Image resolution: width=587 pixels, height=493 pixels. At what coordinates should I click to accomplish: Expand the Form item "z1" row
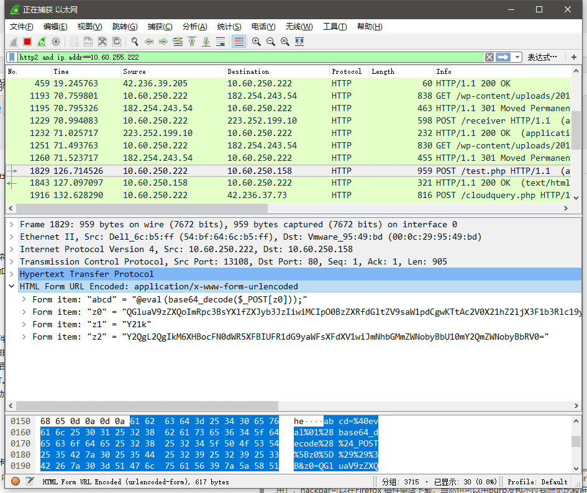24,324
